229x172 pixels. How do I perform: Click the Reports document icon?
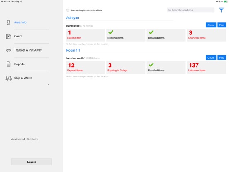tap(8, 64)
